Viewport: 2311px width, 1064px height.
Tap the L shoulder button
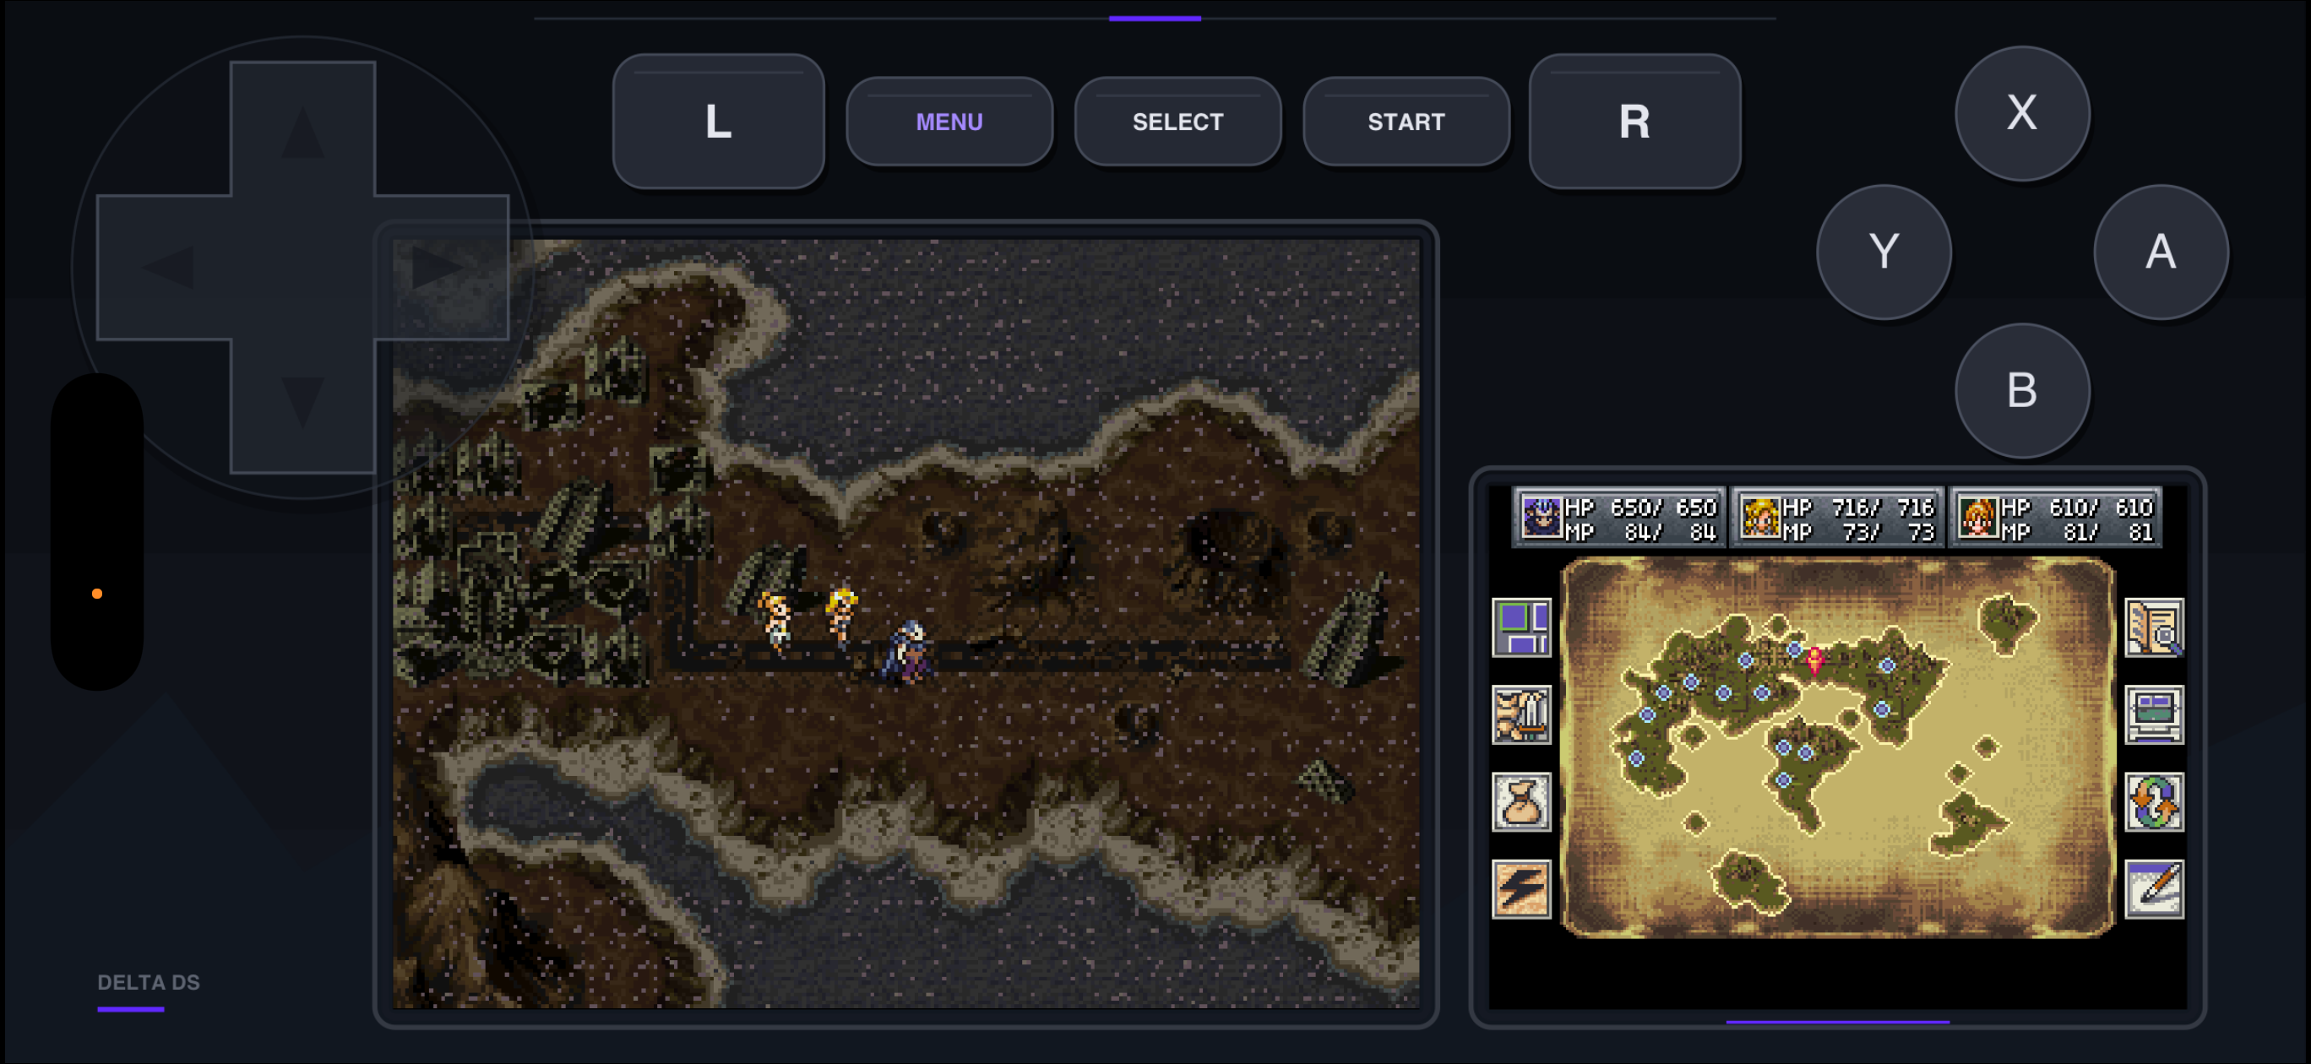click(x=718, y=121)
